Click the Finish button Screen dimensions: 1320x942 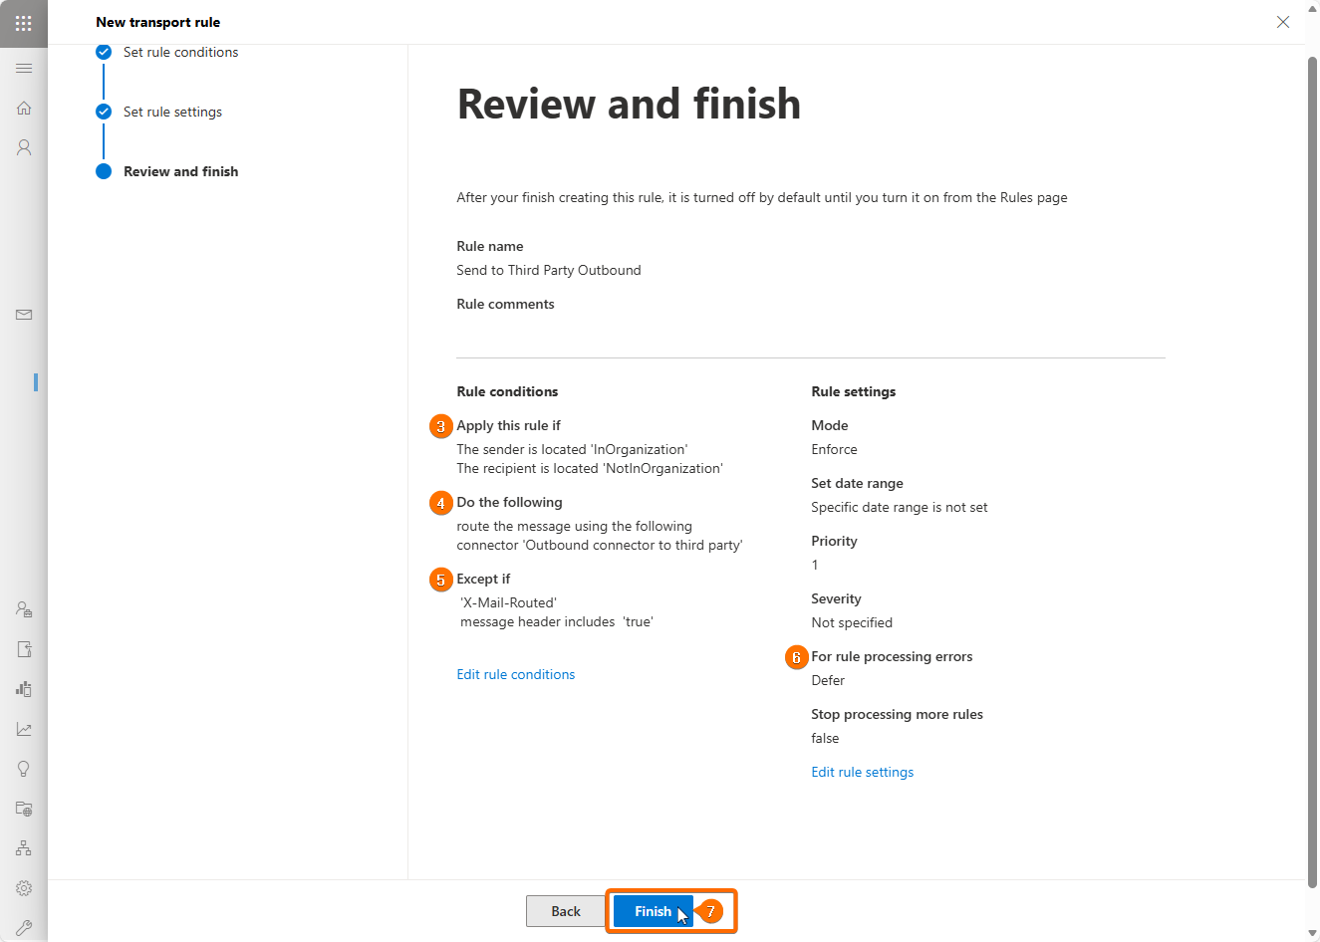653,911
